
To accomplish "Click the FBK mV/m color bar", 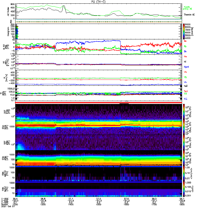I will 184,174.
